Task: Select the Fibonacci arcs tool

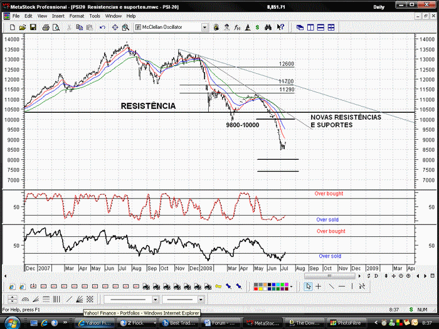Action: (x=25, y=300)
